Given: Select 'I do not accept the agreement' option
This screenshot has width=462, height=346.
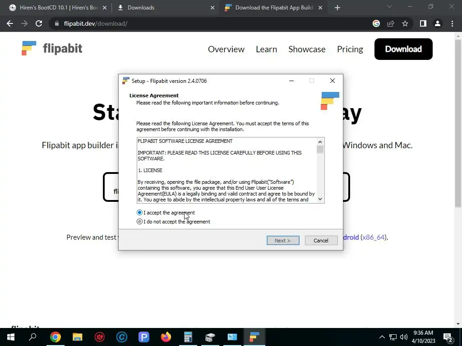Looking at the screenshot, I should (140, 222).
